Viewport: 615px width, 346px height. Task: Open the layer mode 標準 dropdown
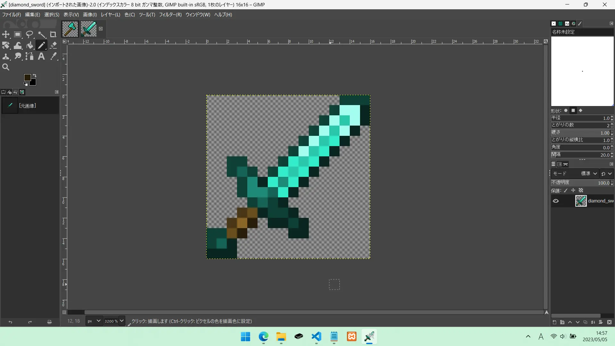589,174
